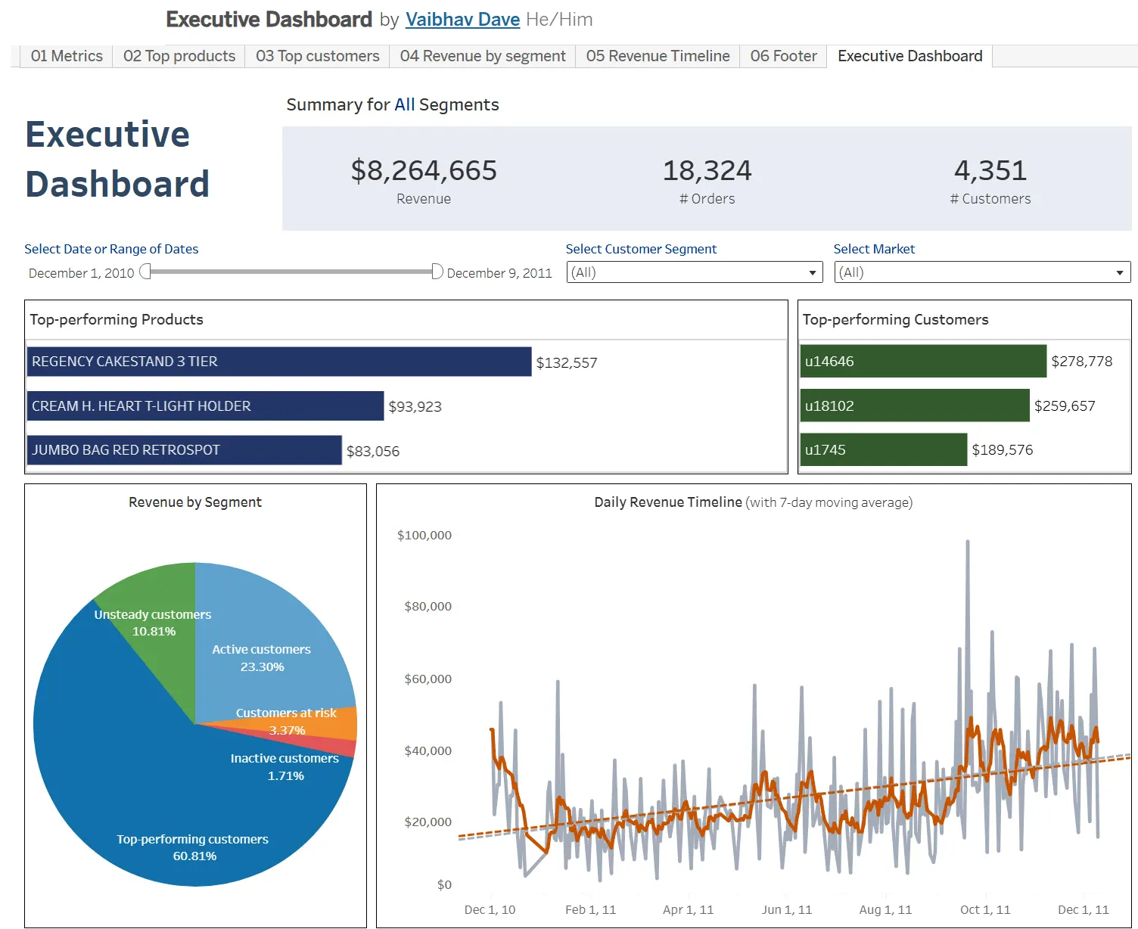The image size is (1138, 929).
Task: Click Daily Revenue Timeline chart title
Action: pyautogui.click(x=753, y=502)
